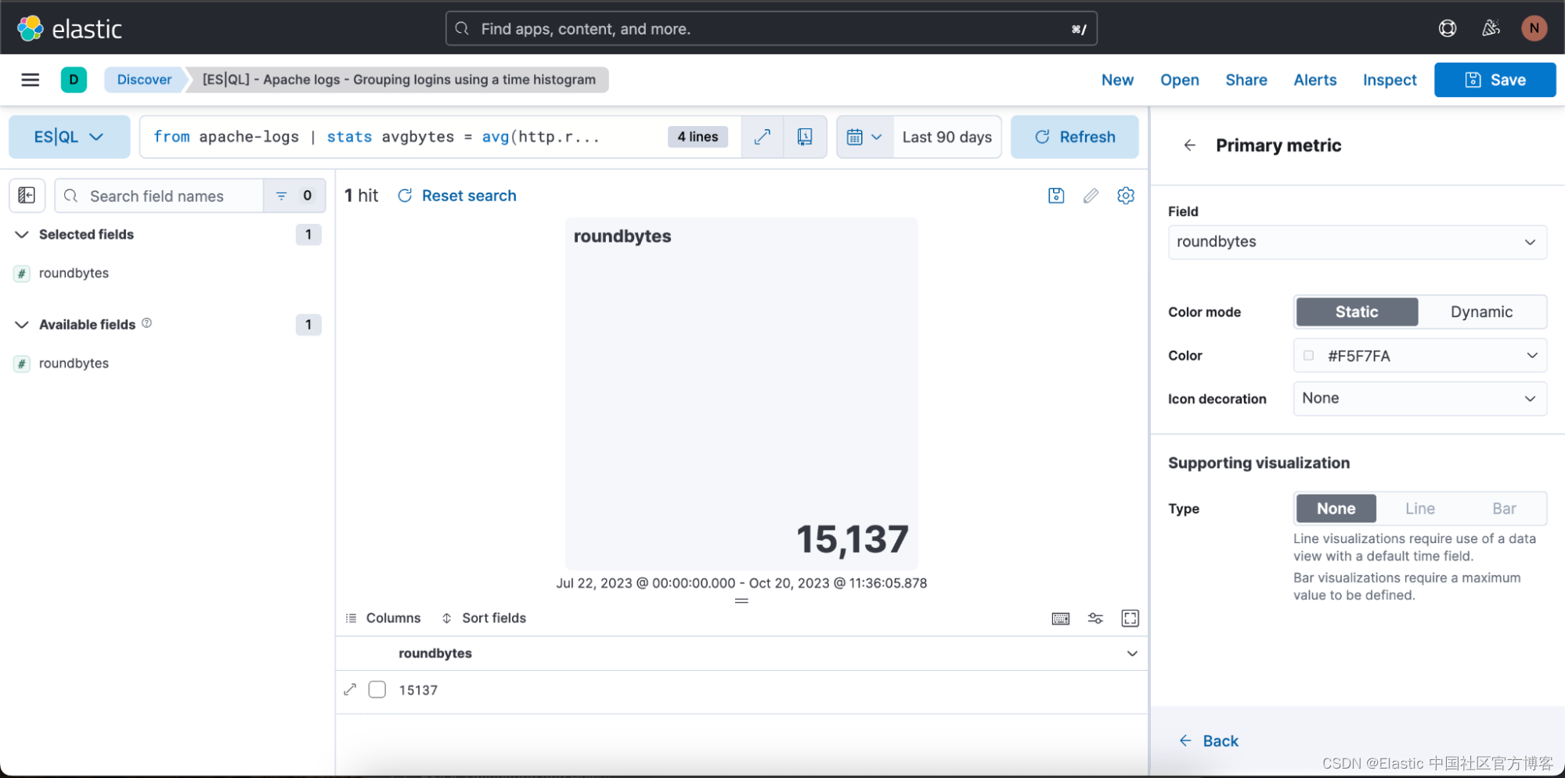Click the Back link in the panel

click(x=1209, y=740)
